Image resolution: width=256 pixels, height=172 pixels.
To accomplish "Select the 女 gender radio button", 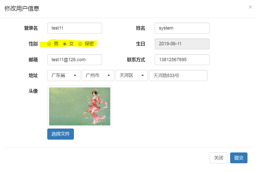I will click(65, 44).
